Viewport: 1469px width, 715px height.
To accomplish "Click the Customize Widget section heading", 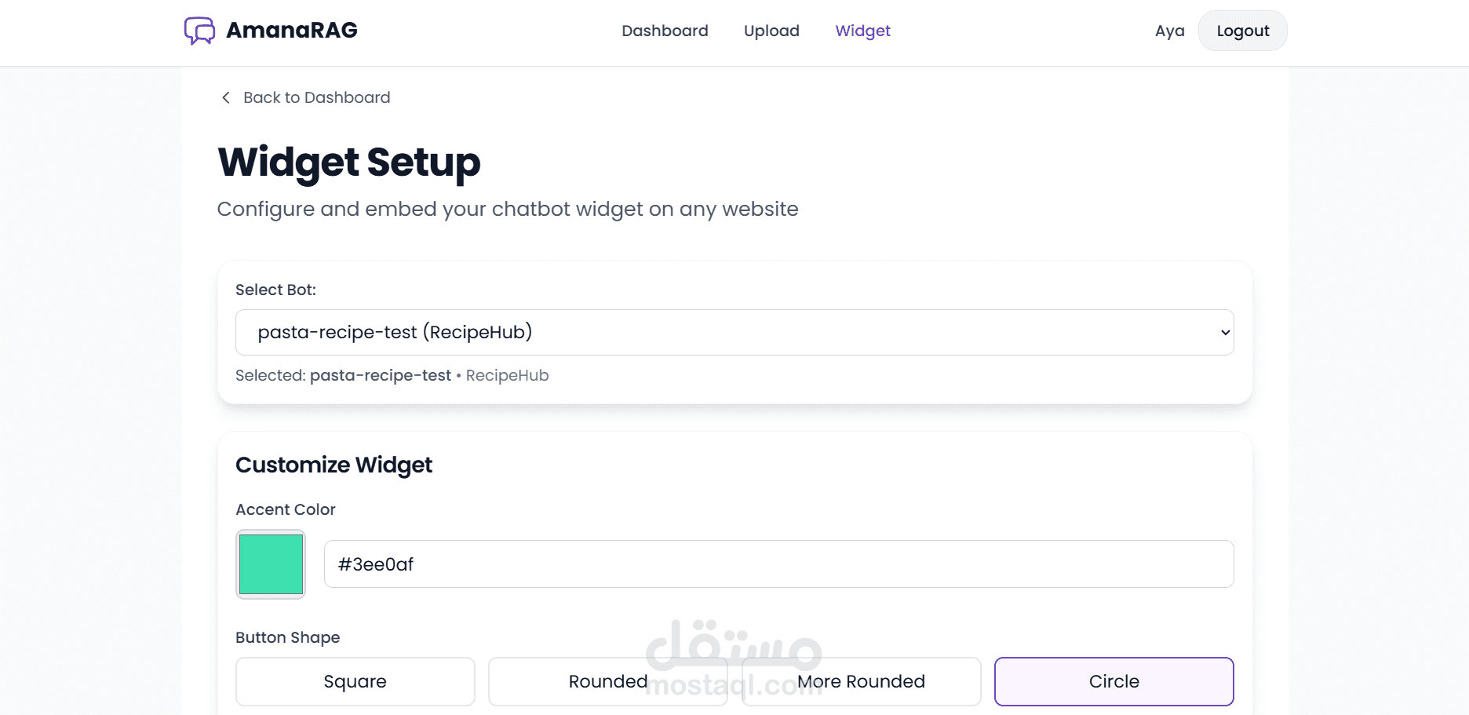I will tap(334, 465).
